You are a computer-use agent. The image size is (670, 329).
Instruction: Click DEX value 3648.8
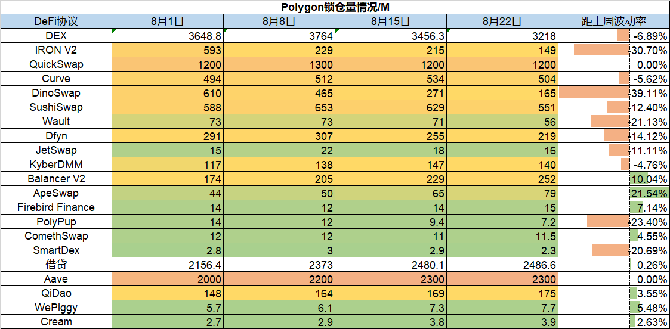(x=168, y=36)
